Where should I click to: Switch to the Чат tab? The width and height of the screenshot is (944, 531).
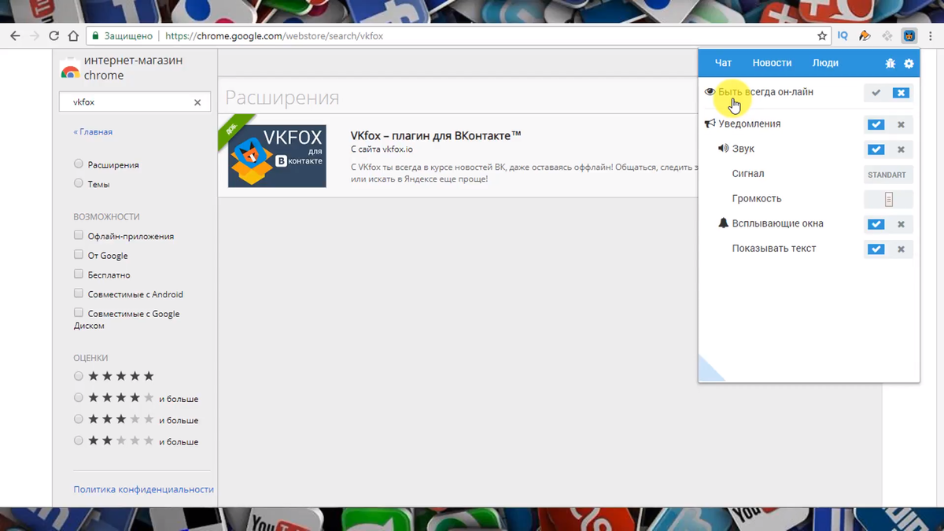723,63
